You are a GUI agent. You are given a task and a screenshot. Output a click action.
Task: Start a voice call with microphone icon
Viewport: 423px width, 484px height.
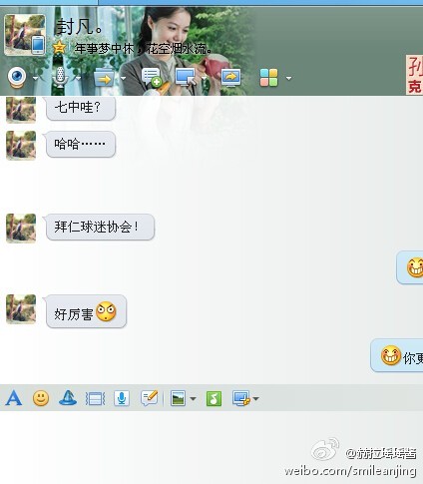(60, 78)
